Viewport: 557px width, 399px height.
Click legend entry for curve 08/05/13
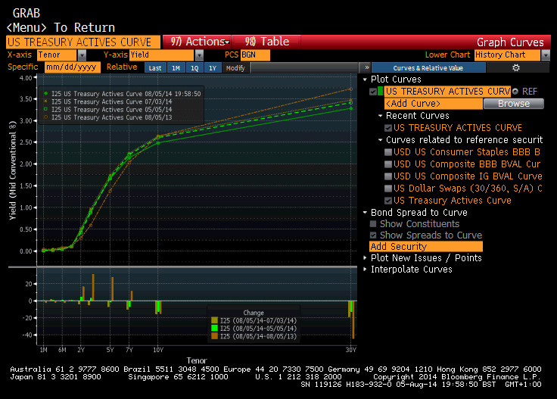107,117
